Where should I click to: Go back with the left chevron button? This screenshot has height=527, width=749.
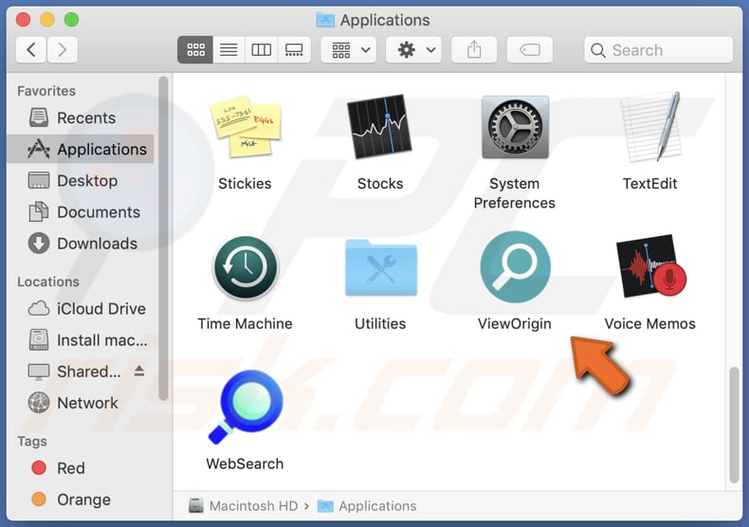coord(31,49)
